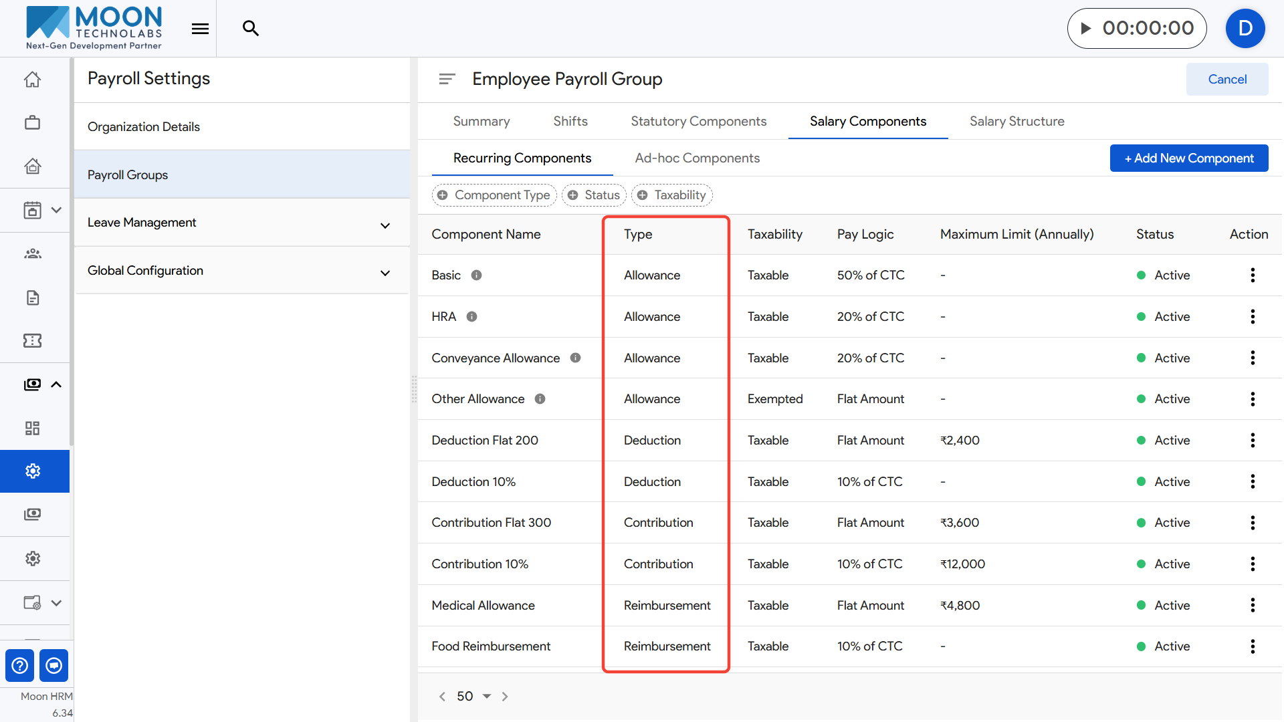
Task: Open the hamburger menu icon
Action: [200, 28]
